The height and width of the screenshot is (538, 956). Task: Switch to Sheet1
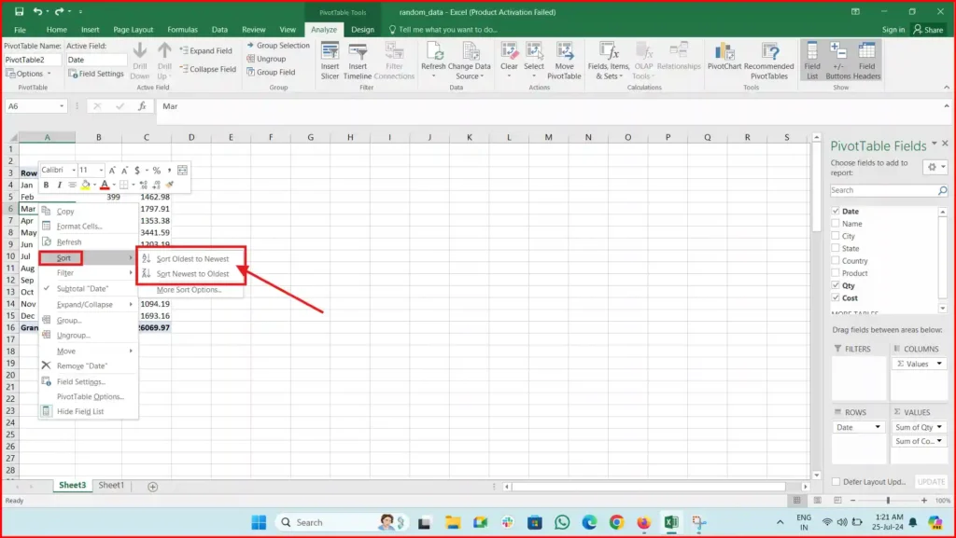coord(111,485)
